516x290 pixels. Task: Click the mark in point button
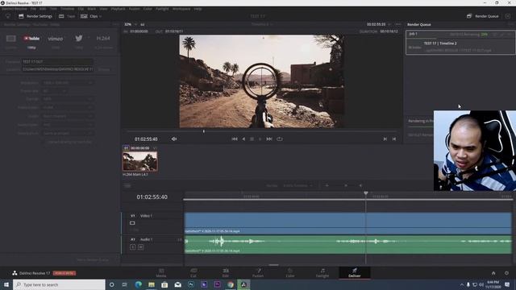[x=385, y=139]
